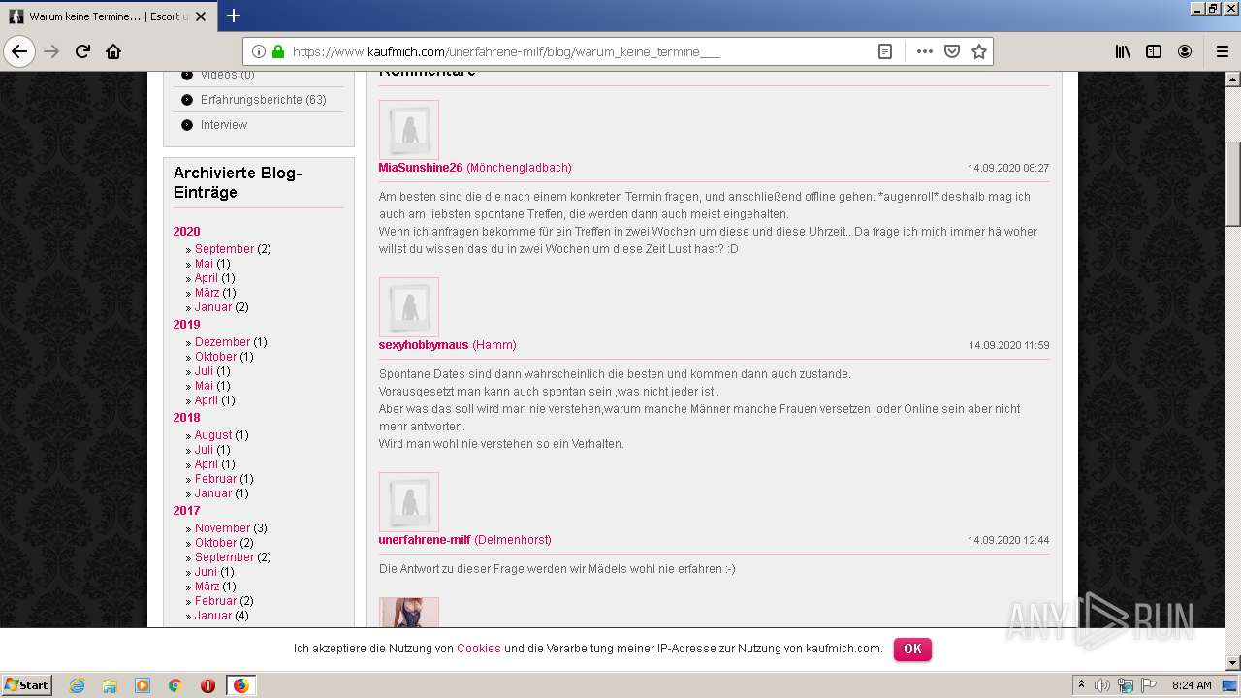Open the media player taskbar icon
1241x698 pixels.
pyautogui.click(x=143, y=685)
